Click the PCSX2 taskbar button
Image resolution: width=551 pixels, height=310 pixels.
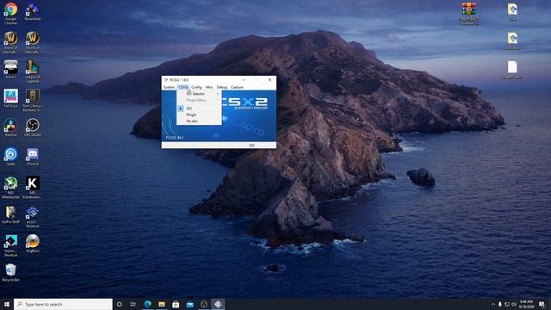(x=218, y=304)
